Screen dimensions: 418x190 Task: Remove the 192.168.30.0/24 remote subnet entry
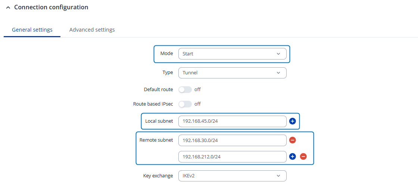pyautogui.click(x=293, y=140)
